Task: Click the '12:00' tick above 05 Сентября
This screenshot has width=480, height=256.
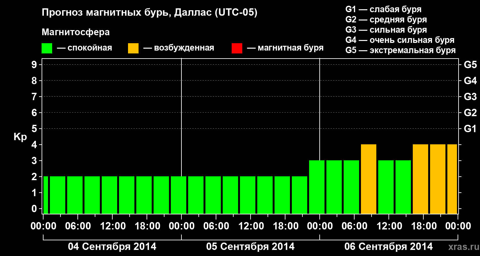Action: 251,226
